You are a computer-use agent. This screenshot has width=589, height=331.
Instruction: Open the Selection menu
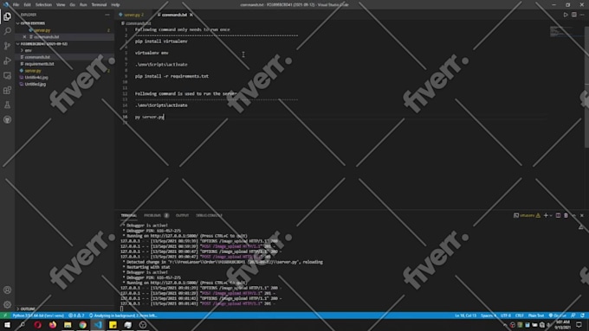point(43,4)
